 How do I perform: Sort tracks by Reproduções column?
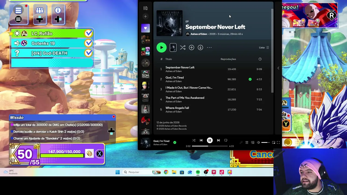[228, 59]
